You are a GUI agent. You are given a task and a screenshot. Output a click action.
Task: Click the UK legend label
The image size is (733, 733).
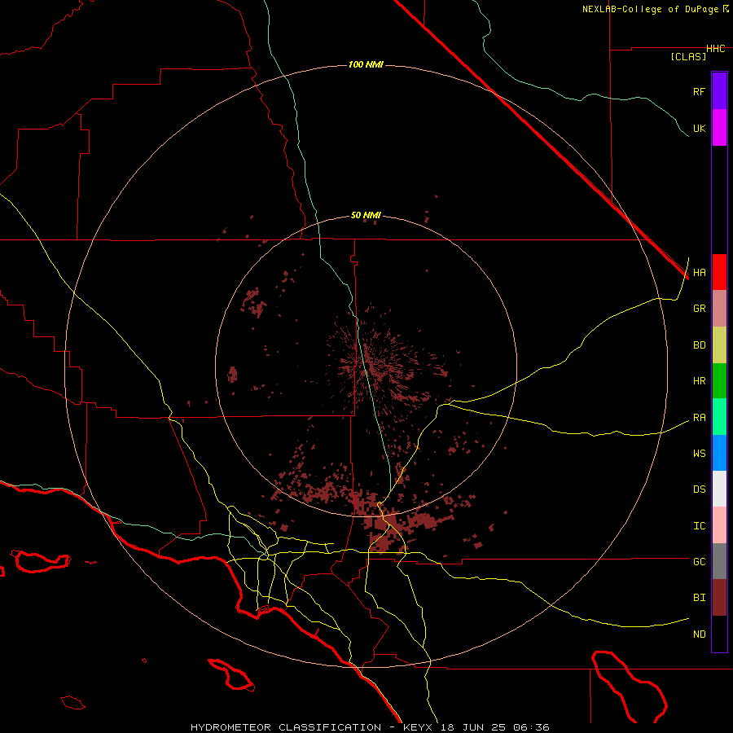click(699, 128)
